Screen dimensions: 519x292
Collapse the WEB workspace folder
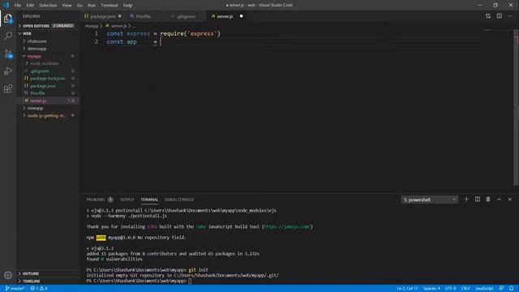click(x=48, y=34)
